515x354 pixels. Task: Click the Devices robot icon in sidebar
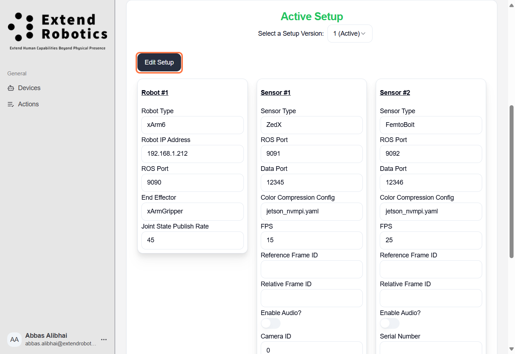point(11,88)
